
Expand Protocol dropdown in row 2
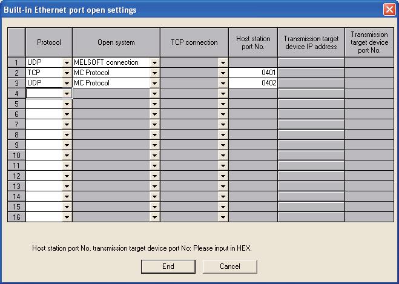(67, 73)
